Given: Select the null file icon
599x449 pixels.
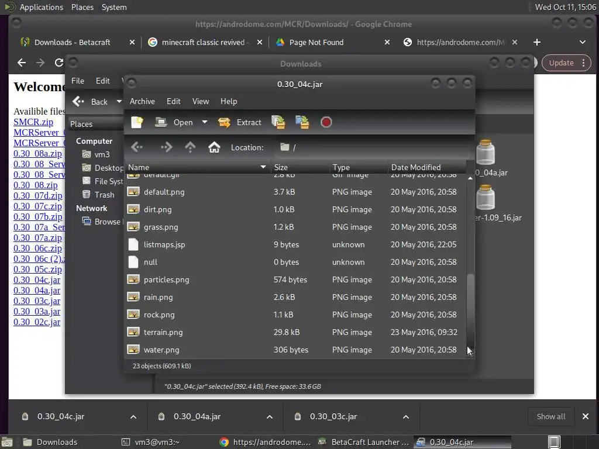Looking at the screenshot, I should click(133, 262).
